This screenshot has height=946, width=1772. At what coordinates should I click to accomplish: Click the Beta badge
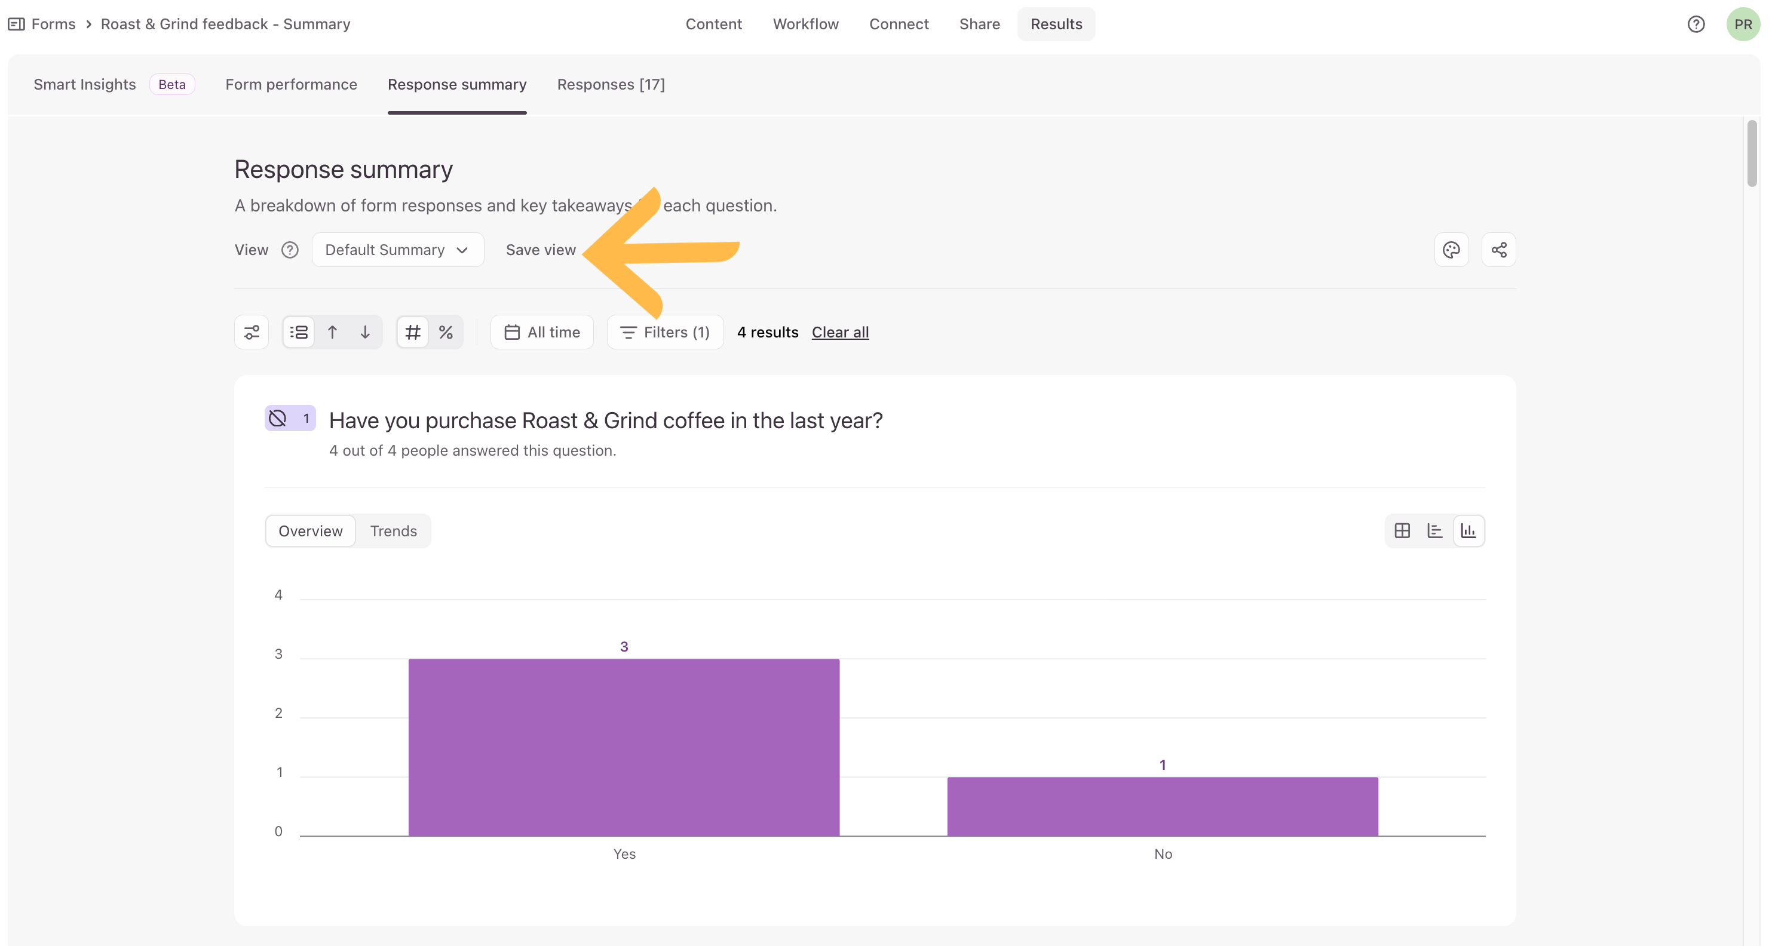pos(172,84)
